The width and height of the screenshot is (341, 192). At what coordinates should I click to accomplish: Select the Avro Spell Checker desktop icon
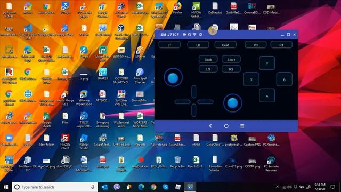140,76
